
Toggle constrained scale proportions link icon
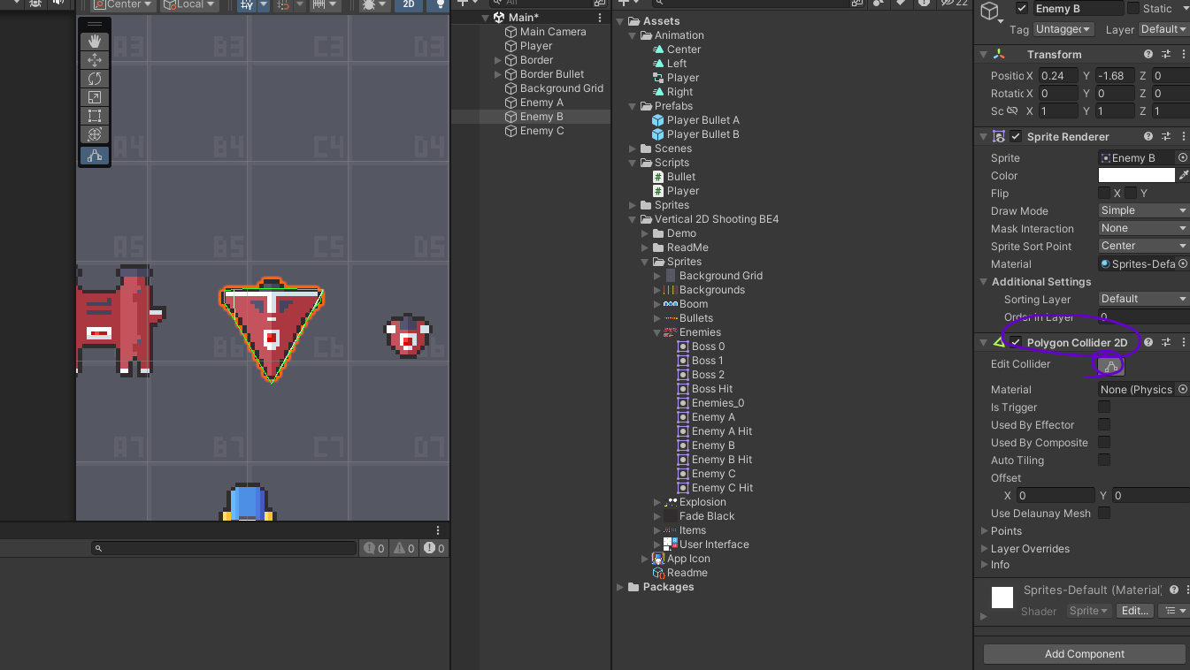tap(1012, 111)
